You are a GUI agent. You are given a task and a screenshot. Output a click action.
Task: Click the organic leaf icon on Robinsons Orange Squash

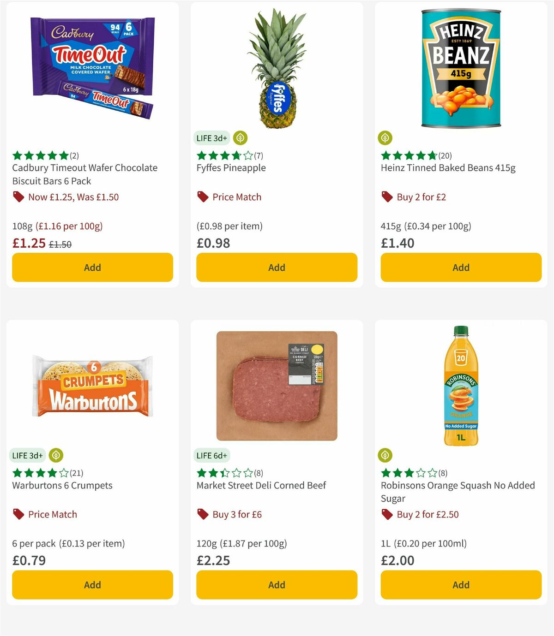[385, 455]
